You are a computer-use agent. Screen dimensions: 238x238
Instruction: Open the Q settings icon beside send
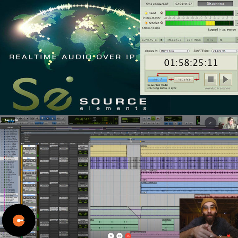click(x=161, y=13)
